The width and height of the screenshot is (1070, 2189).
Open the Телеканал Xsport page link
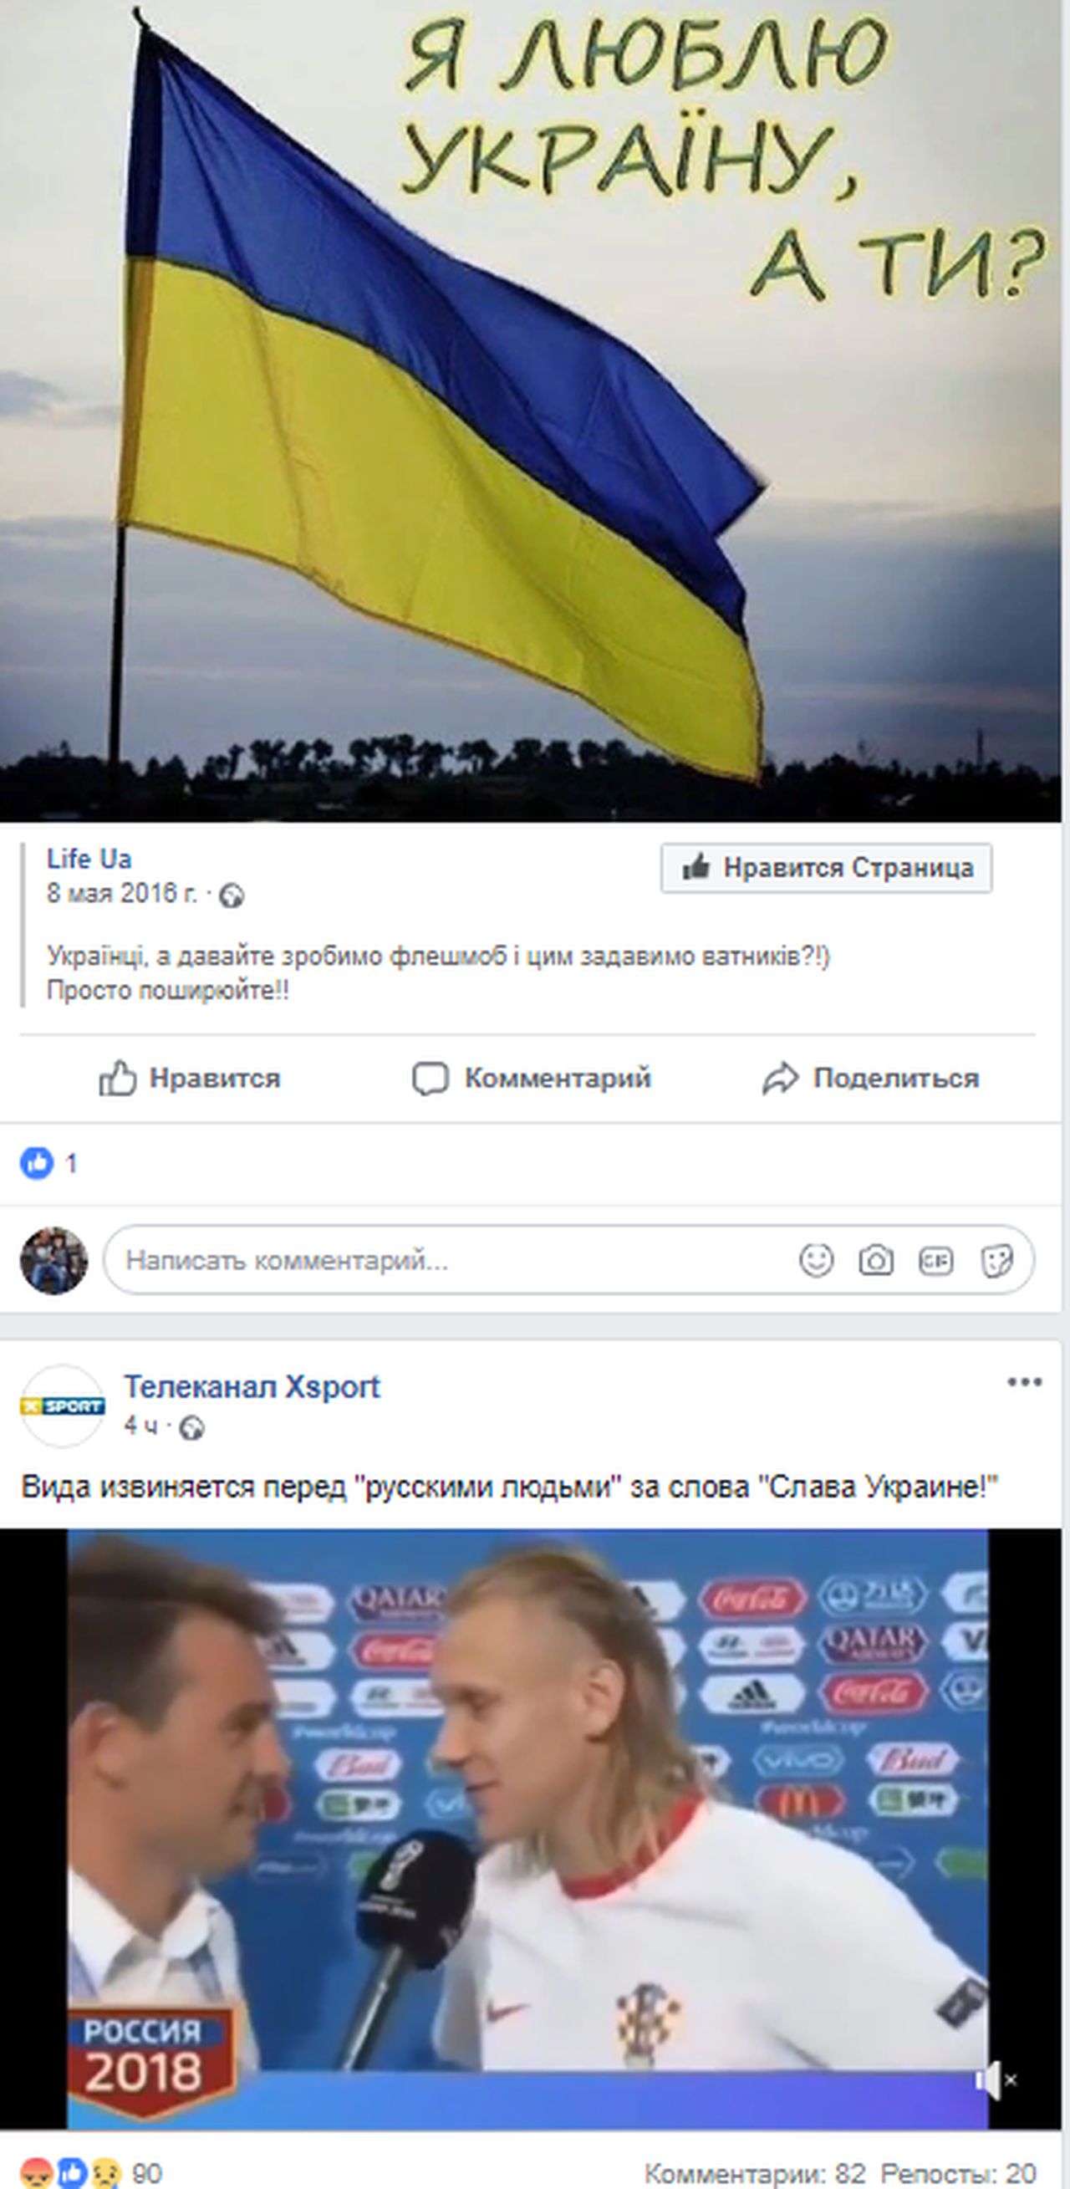pyautogui.click(x=252, y=1387)
